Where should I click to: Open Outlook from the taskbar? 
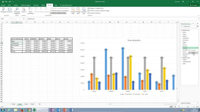58,110
